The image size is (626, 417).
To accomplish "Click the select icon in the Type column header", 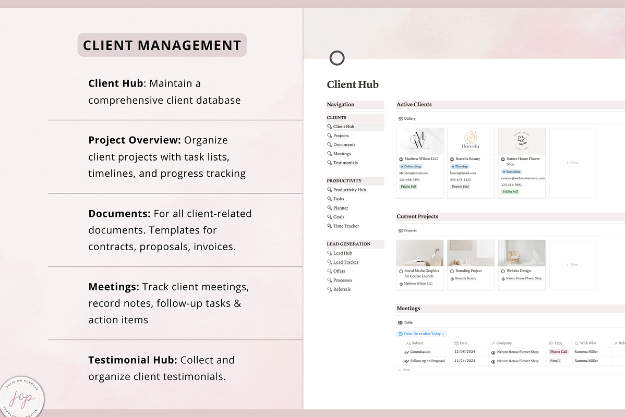I will tap(550, 343).
